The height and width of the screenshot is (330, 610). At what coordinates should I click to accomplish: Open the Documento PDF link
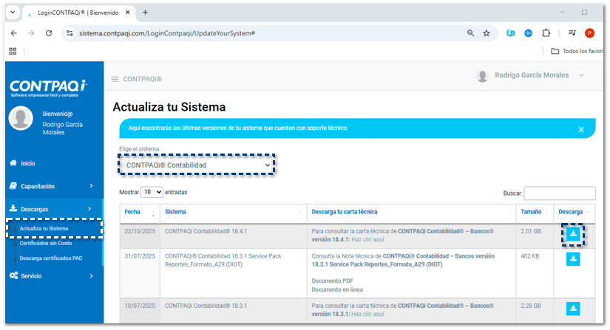pyautogui.click(x=332, y=281)
